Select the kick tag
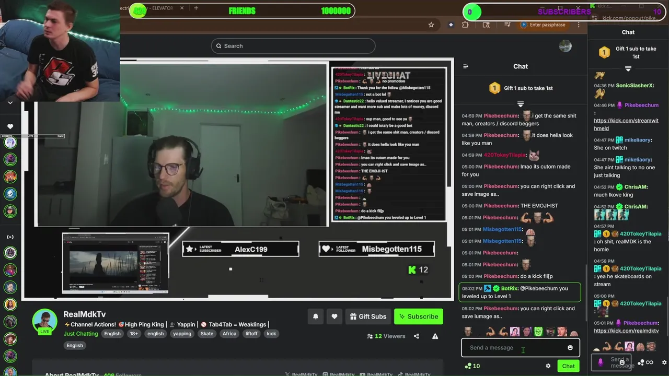This screenshot has width=669, height=376. (x=271, y=334)
